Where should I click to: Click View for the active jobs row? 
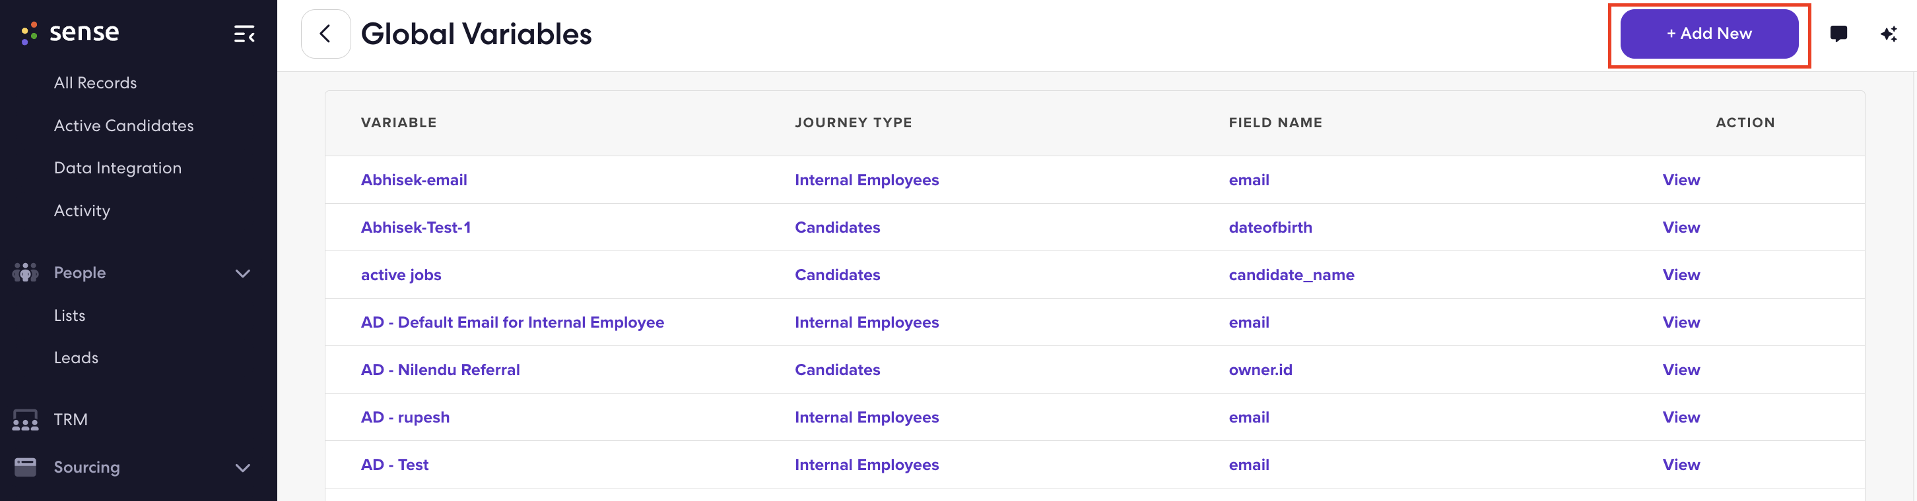pos(1681,275)
